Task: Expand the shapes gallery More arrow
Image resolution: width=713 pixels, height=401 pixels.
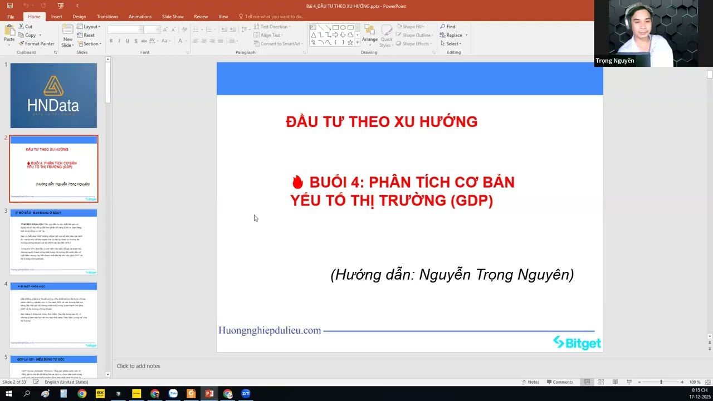Action: 357,43
